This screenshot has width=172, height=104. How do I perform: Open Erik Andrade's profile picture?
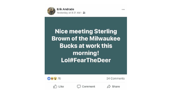tap(51, 11)
